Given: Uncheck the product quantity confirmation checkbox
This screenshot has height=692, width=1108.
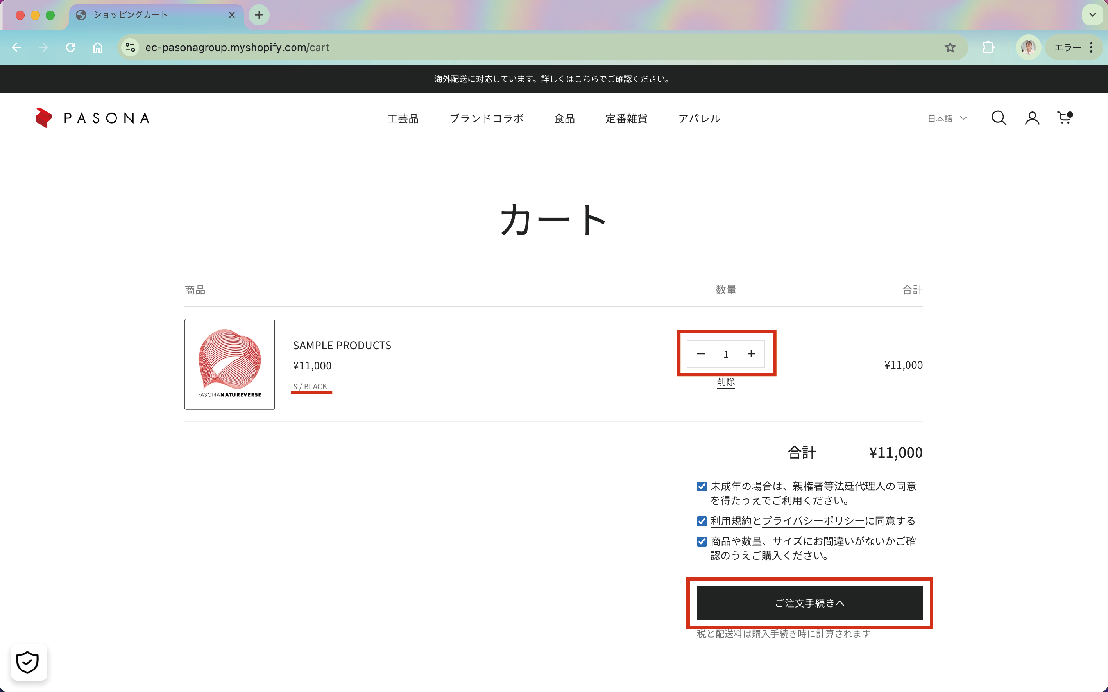Looking at the screenshot, I should coord(701,542).
